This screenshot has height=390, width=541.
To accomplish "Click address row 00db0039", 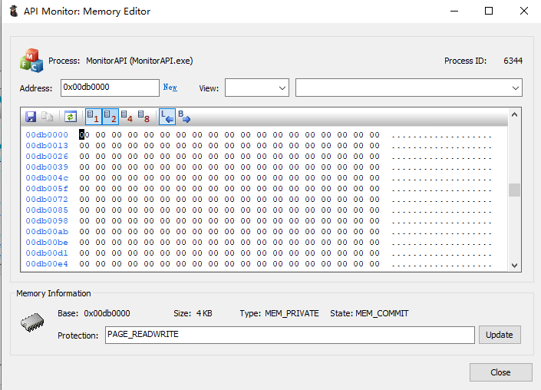I will click(47, 167).
